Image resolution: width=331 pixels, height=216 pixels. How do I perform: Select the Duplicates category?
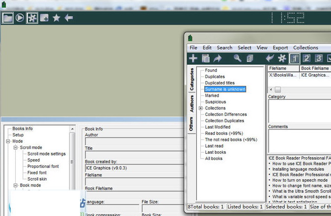pyautogui.click(x=215, y=77)
